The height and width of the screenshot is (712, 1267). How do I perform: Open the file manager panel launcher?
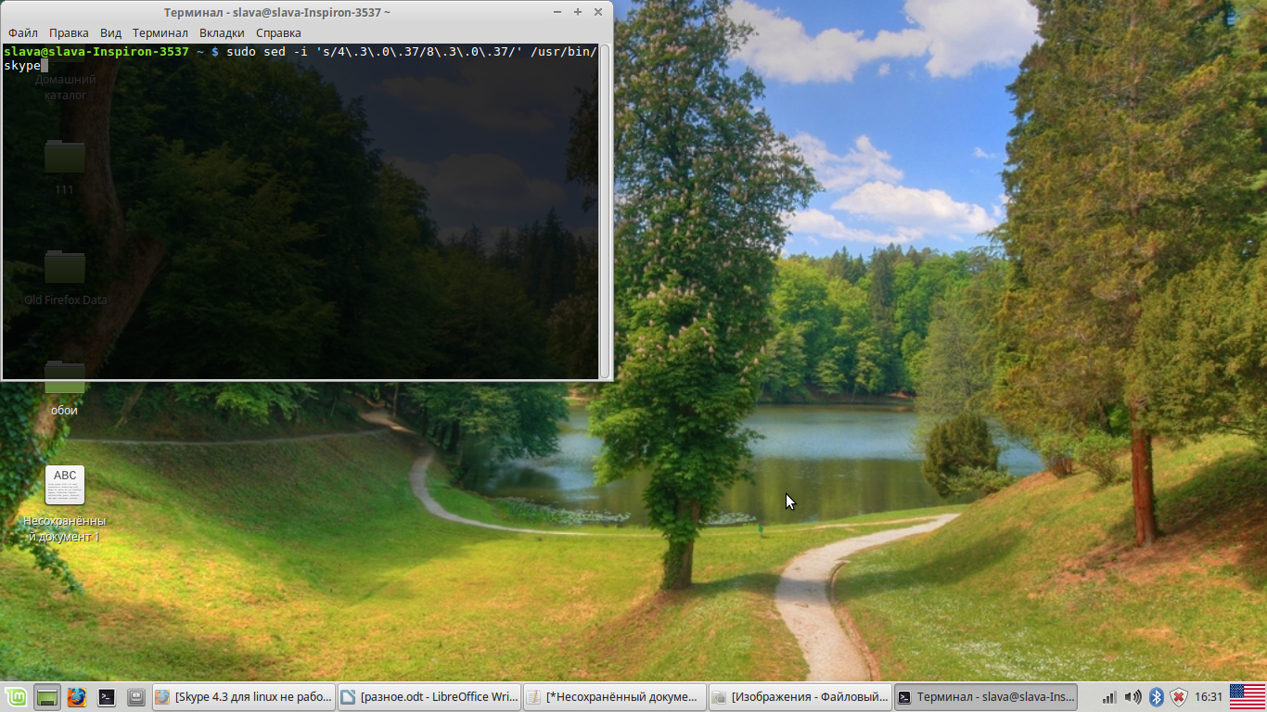point(136,696)
